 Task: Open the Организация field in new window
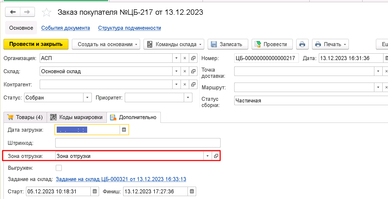click(x=193, y=58)
